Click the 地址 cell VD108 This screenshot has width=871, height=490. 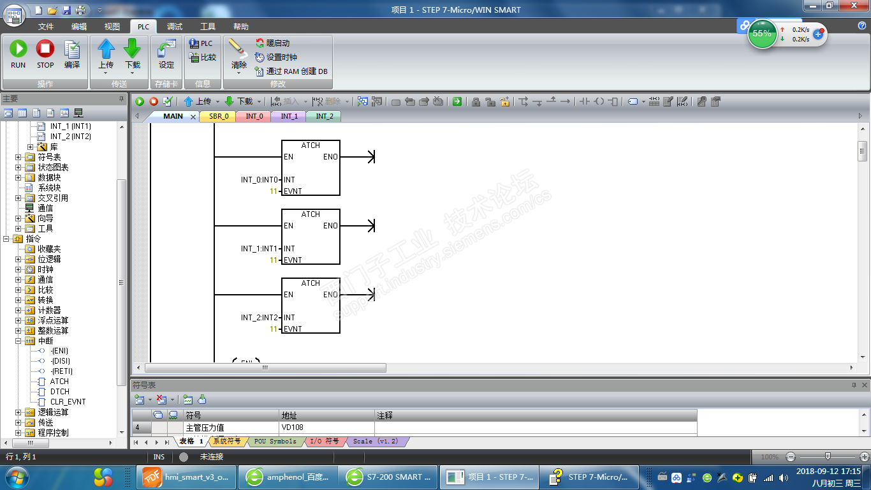tap(327, 427)
